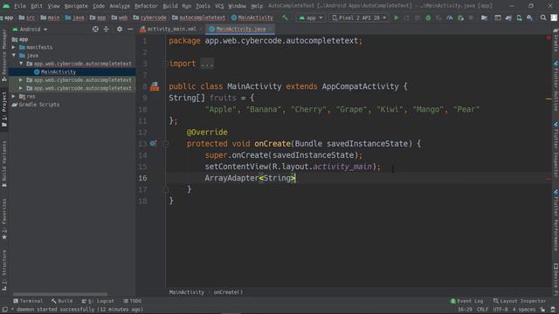Open Flutter Performance panel on right edge
The image size is (559, 314).
coord(556,221)
